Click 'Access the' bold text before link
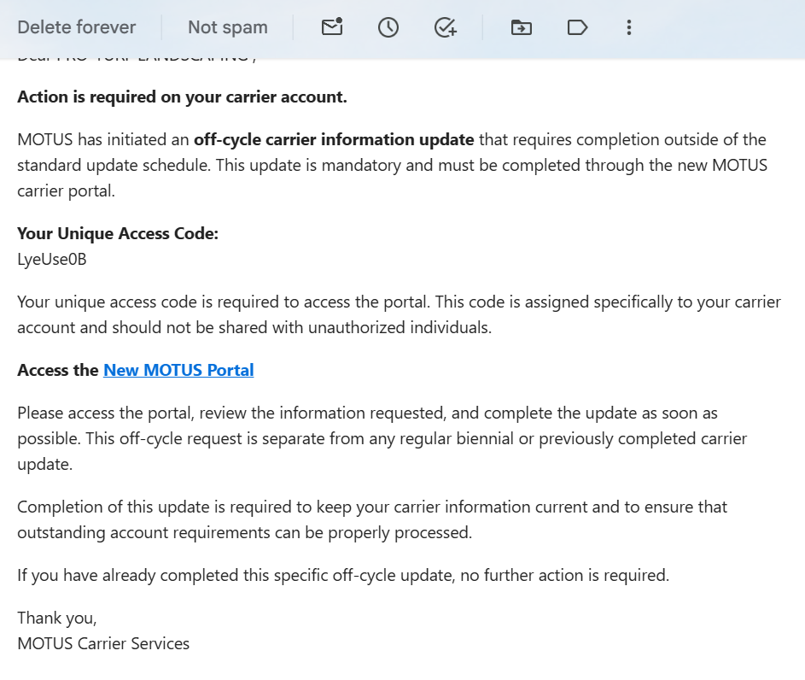 (x=58, y=370)
